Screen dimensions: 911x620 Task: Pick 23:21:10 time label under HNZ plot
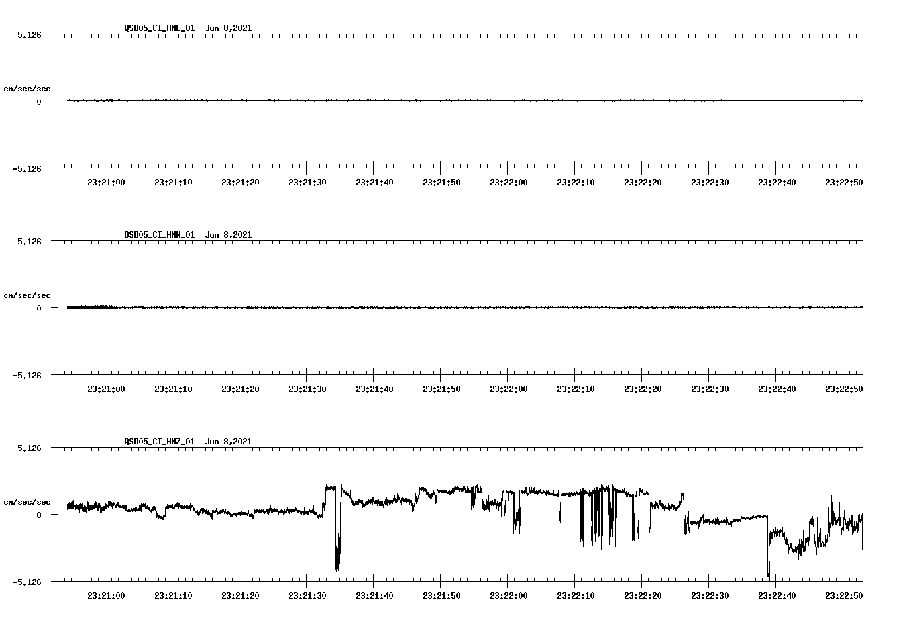(x=173, y=595)
